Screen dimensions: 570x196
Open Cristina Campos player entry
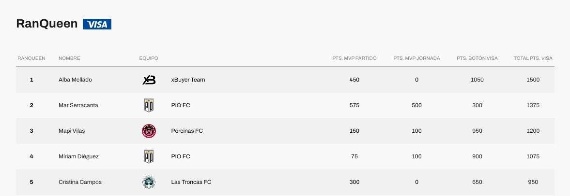click(80, 182)
